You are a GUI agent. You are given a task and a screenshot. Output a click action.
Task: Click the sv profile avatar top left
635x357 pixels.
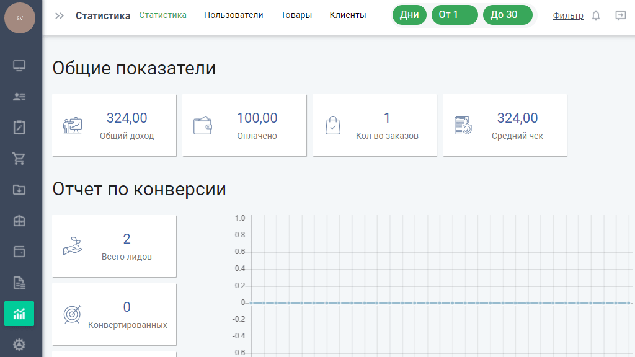[x=19, y=18]
